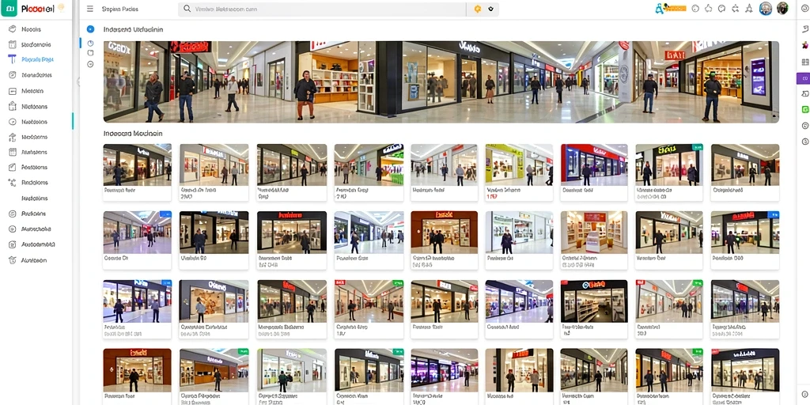Expand the circled chevron icon left of the banner
This screenshot has width=810, height=405.
click(90, 64)
